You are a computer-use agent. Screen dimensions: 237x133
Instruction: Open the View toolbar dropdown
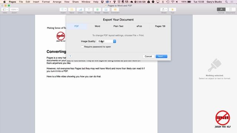coord(5,10)
